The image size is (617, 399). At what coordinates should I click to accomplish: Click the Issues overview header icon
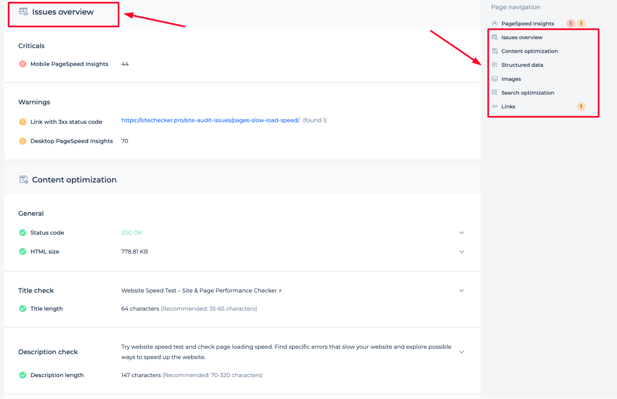click(x=23, y=12)
